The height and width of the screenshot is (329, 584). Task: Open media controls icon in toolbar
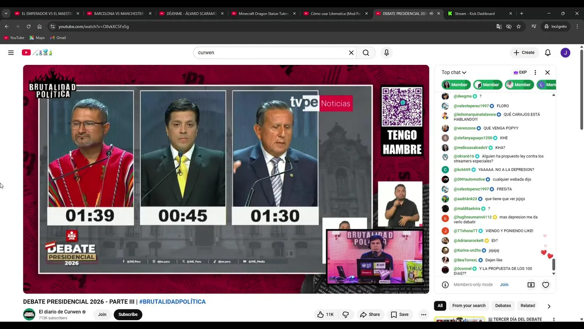tap(533, 27)
